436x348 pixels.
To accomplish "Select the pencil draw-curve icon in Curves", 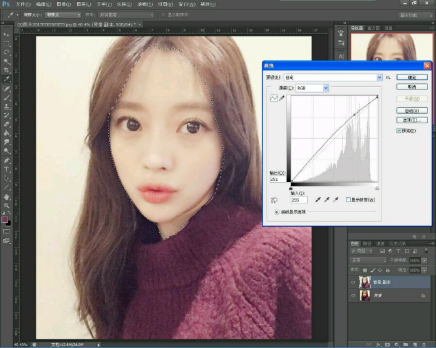I will [282, 98].
